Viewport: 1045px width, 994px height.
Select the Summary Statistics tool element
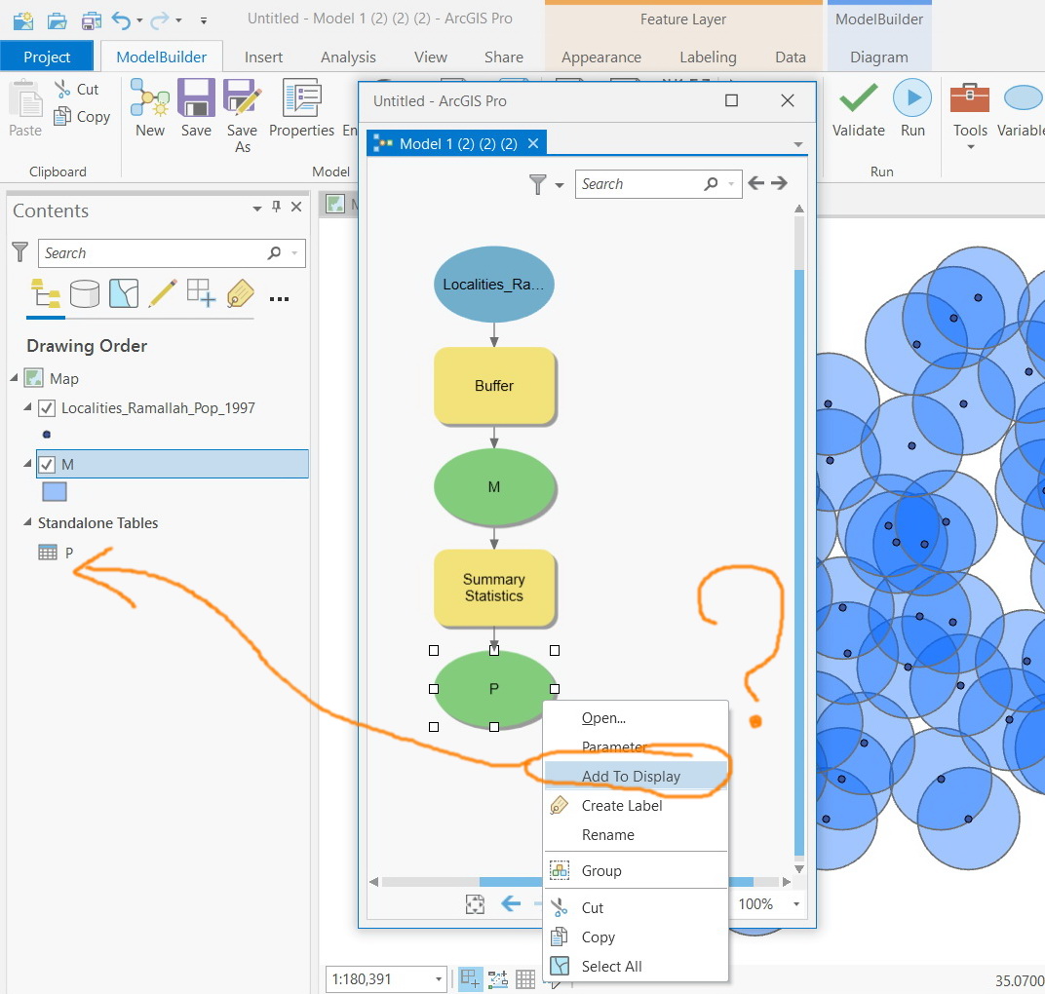point(494,587)
